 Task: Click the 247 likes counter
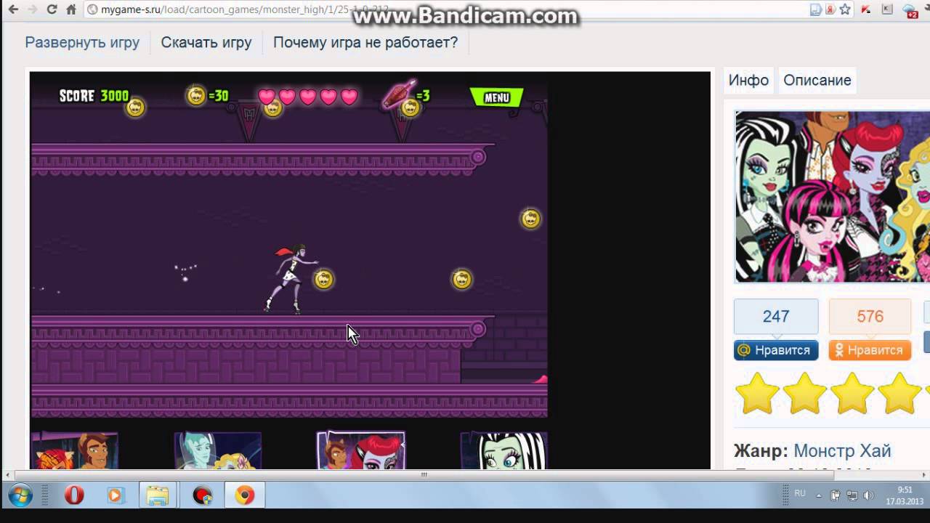(776, 317)
